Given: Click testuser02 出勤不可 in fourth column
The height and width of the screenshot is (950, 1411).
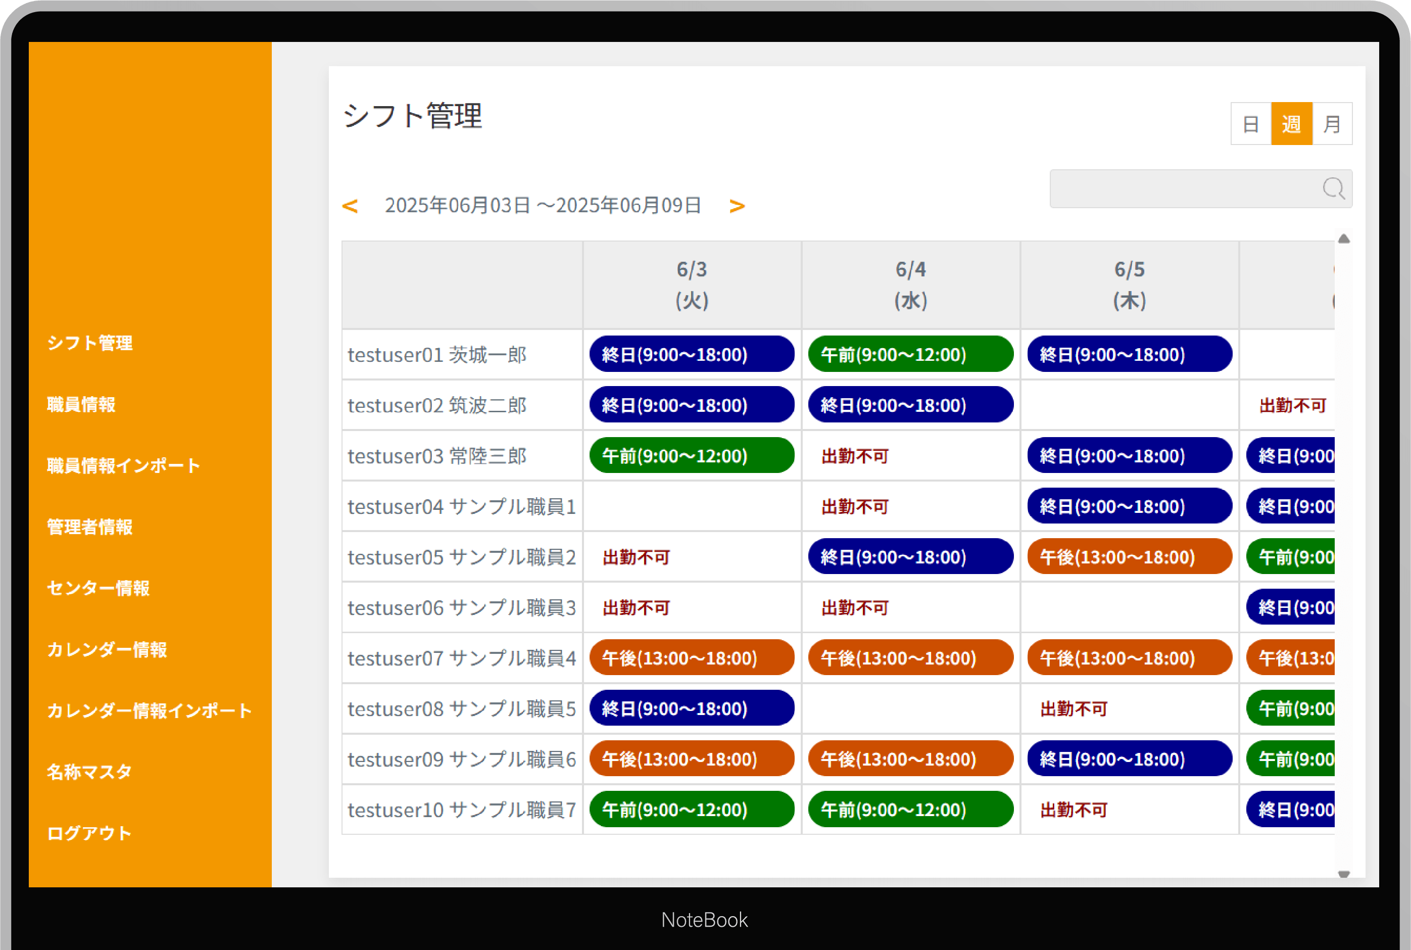Looking at the screenshot, I should [1293, 405].
